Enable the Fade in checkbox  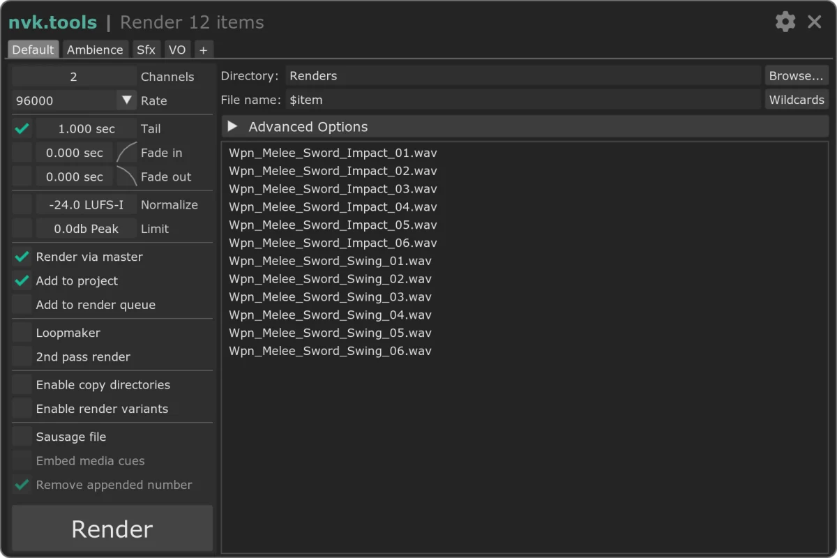(x=22, y=153)
